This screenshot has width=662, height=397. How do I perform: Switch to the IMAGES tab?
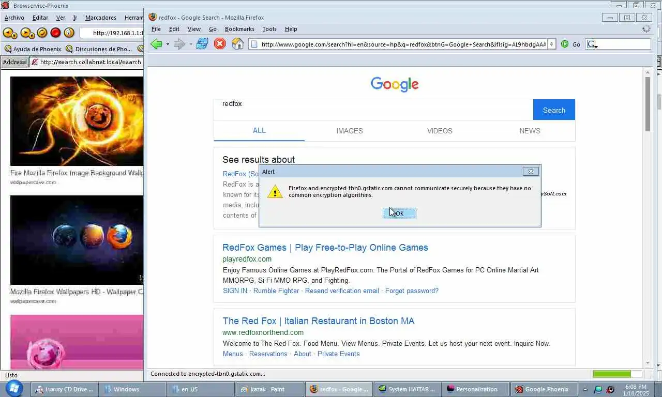point(350,131)
